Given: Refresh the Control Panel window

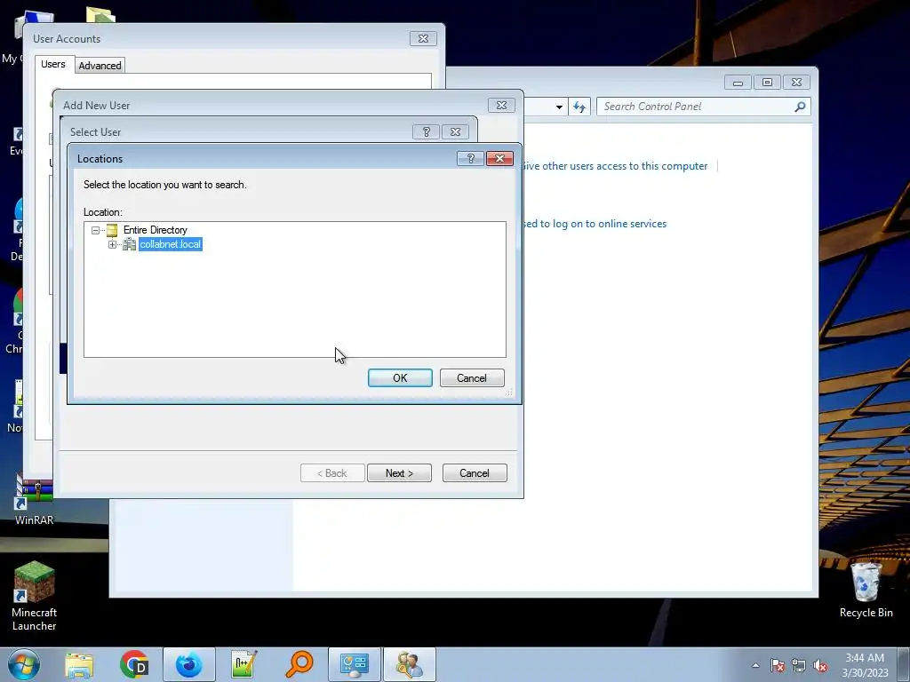Looking at the screenshot, I should tap(579, 107).
